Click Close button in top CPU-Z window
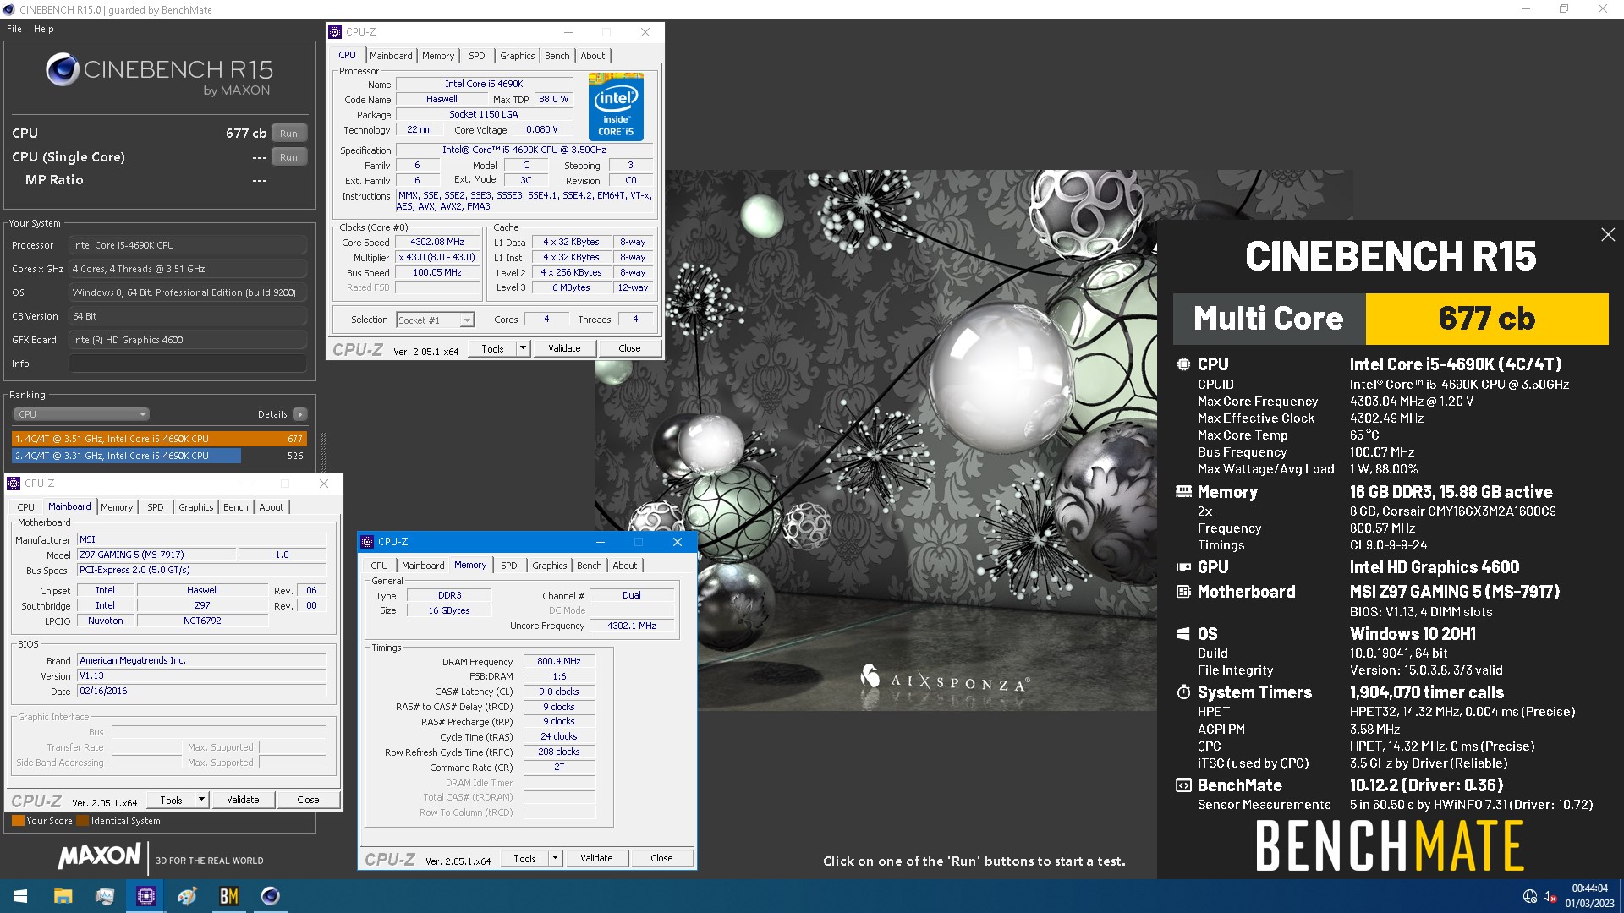 (x=629, y=348)
